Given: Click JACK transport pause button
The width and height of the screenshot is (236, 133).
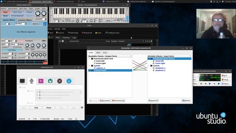Looking at the screenshot, I should point(214,83).
